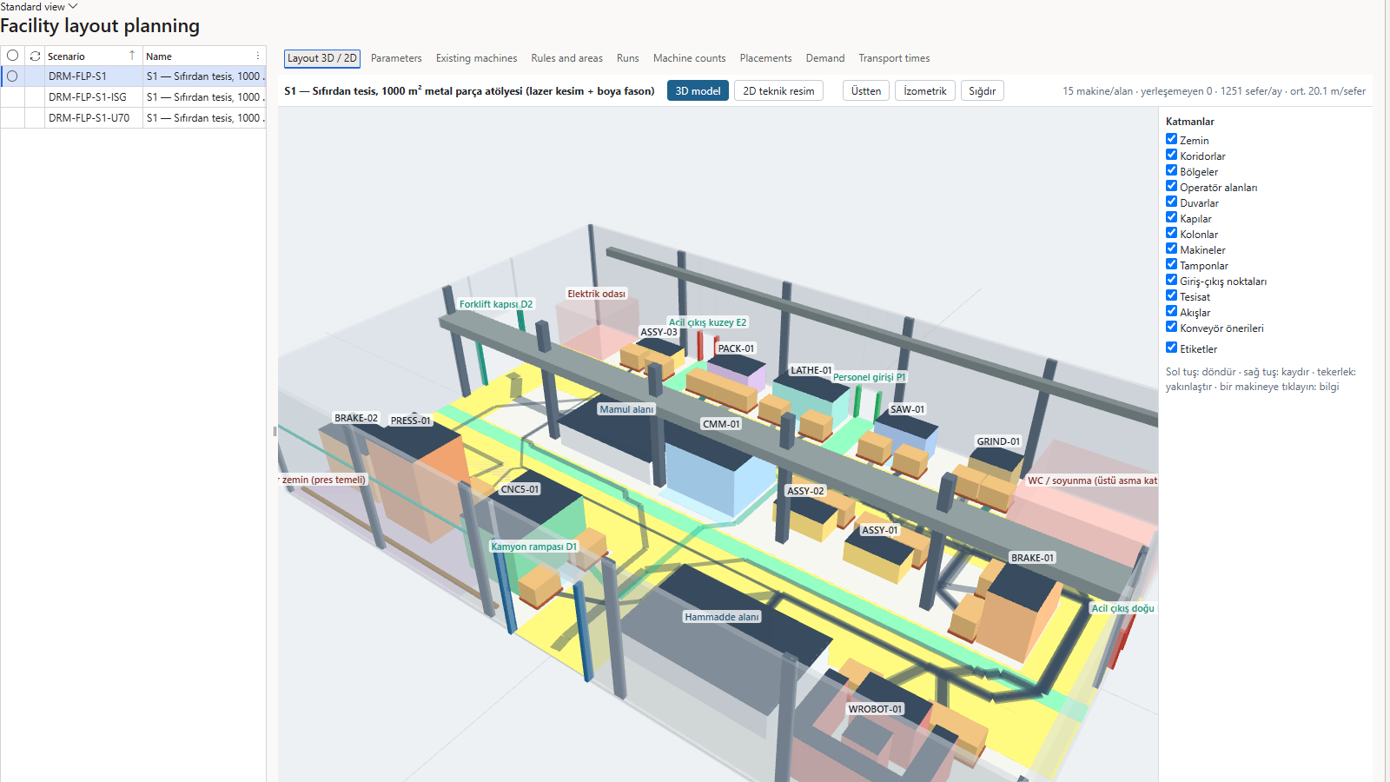
Task: Click the Üstten view button
Action: click(x=866, y=90)
